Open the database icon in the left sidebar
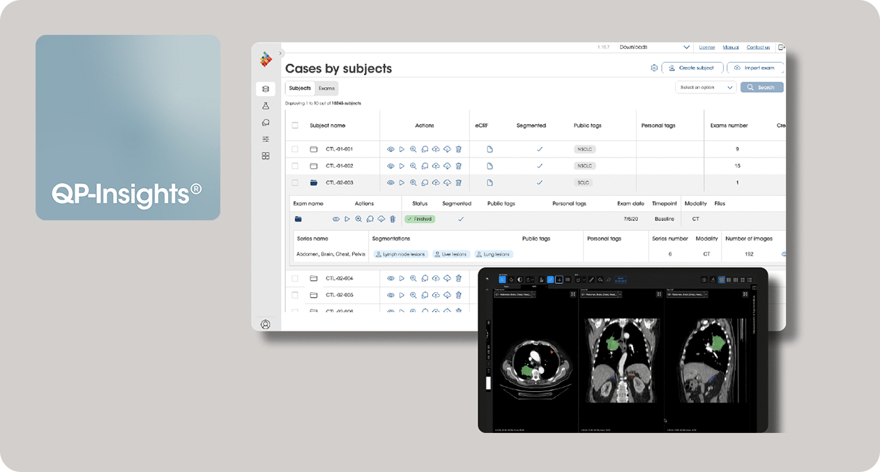 [x=265, y=89]
